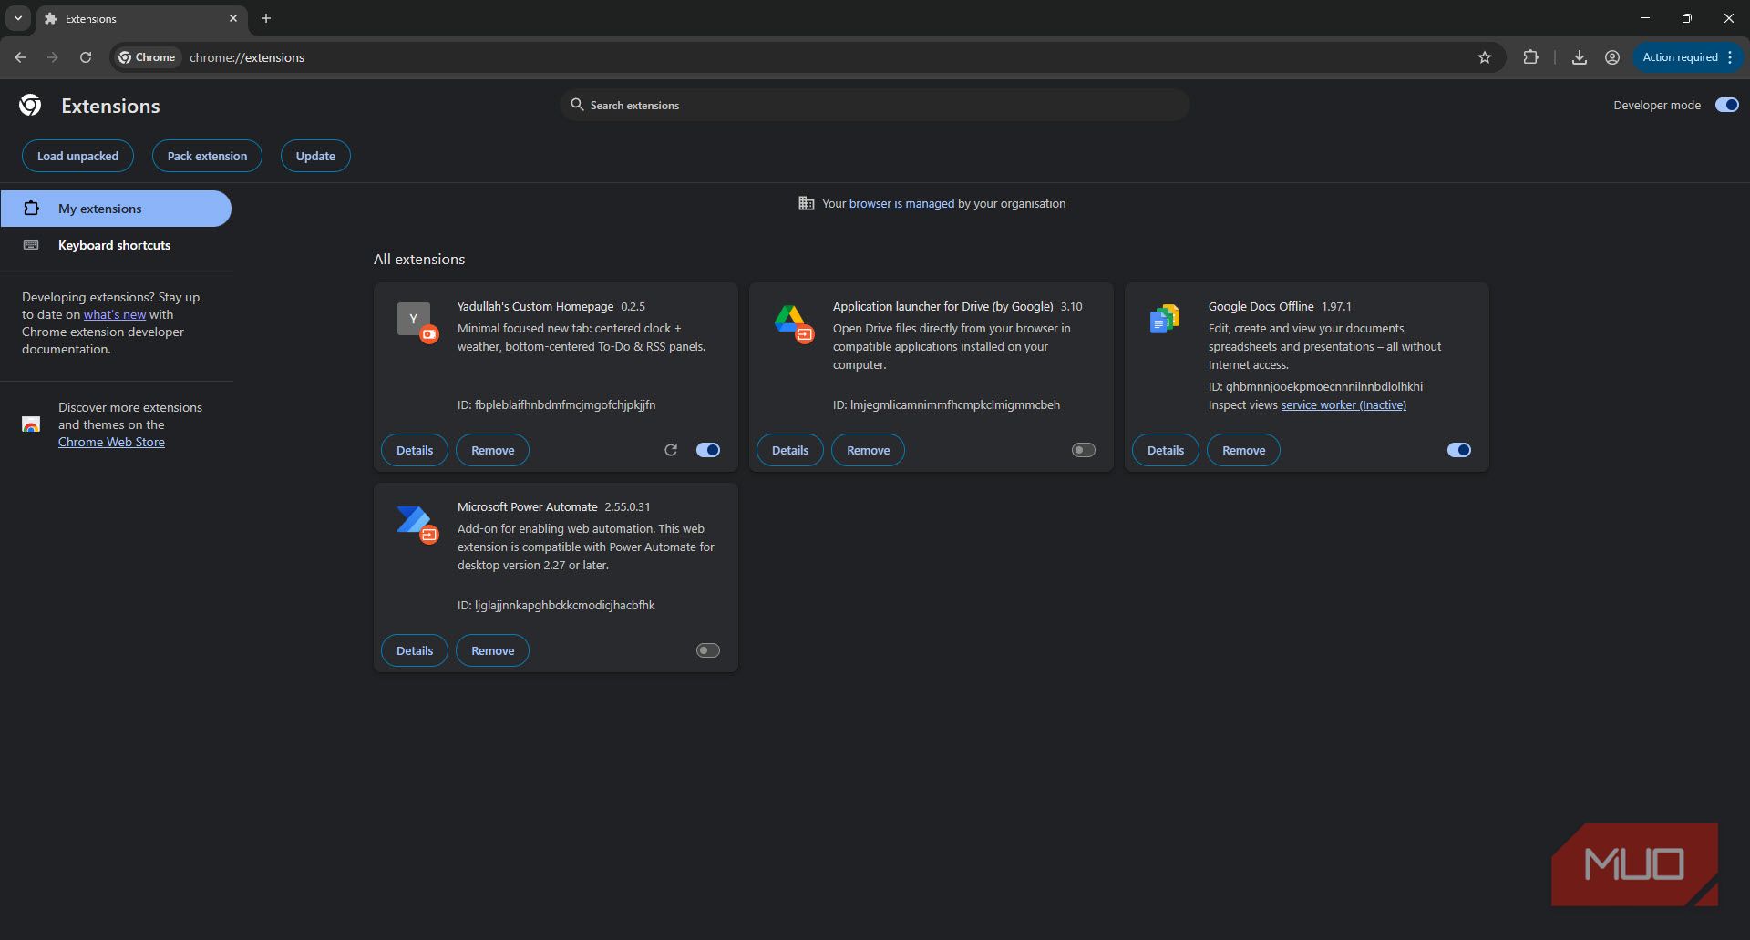The width and height of the screenshot is (1750, 940).
Task: Turn off Developer mode
Action: [x=1726, y=105]
